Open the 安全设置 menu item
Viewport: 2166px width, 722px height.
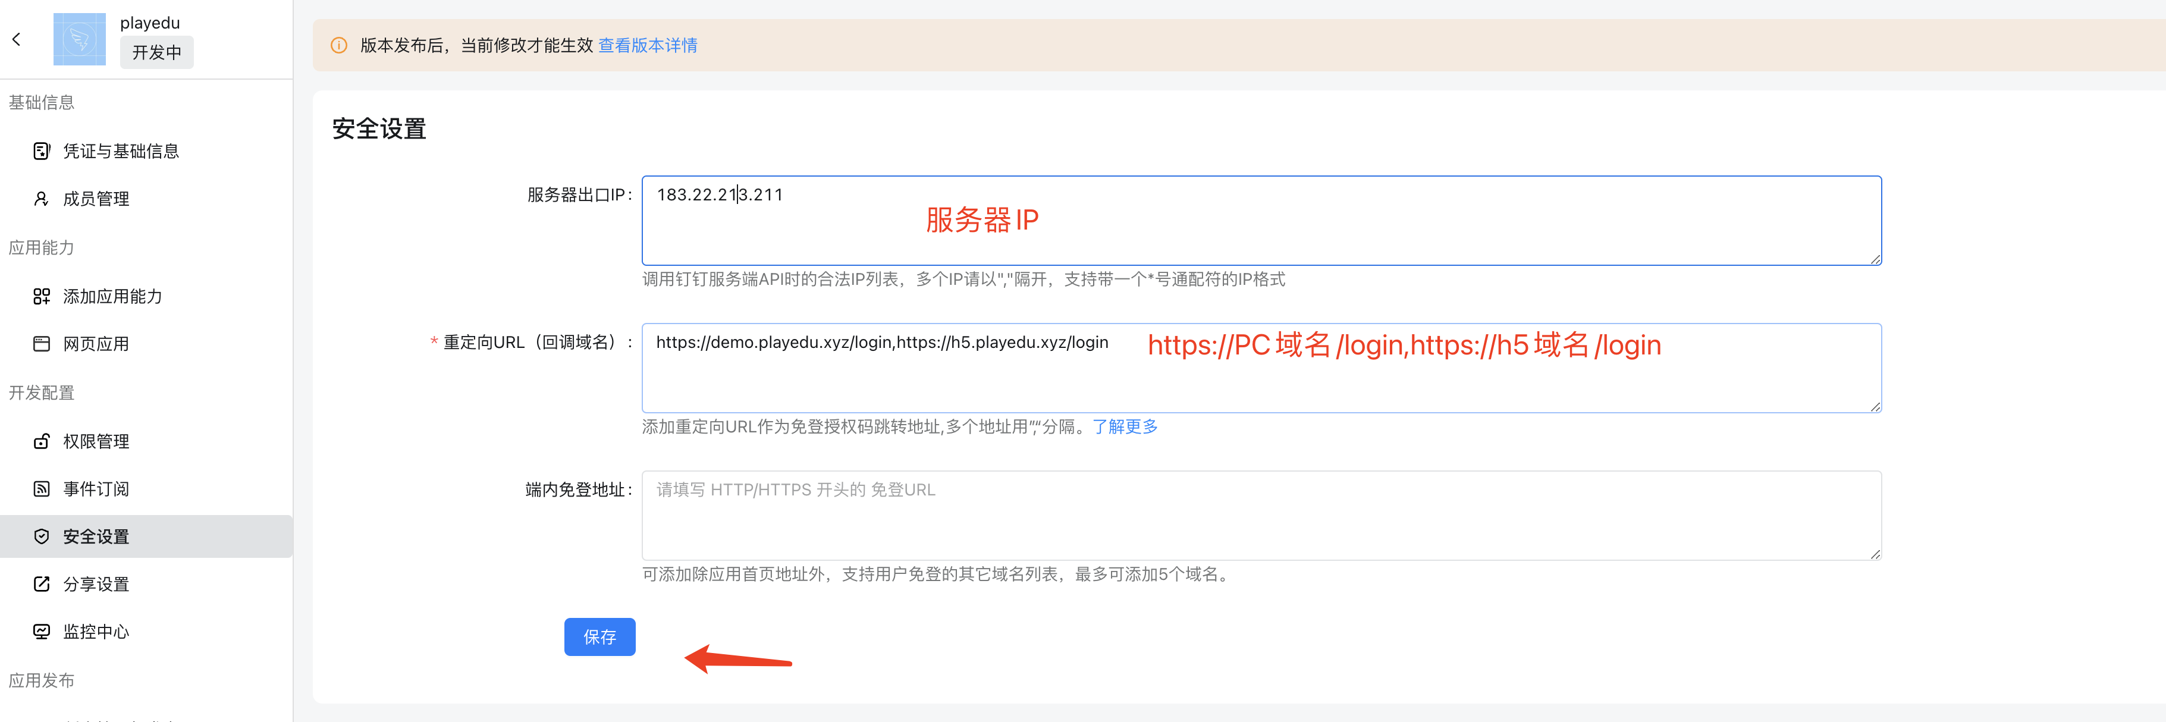pos(96,537)
